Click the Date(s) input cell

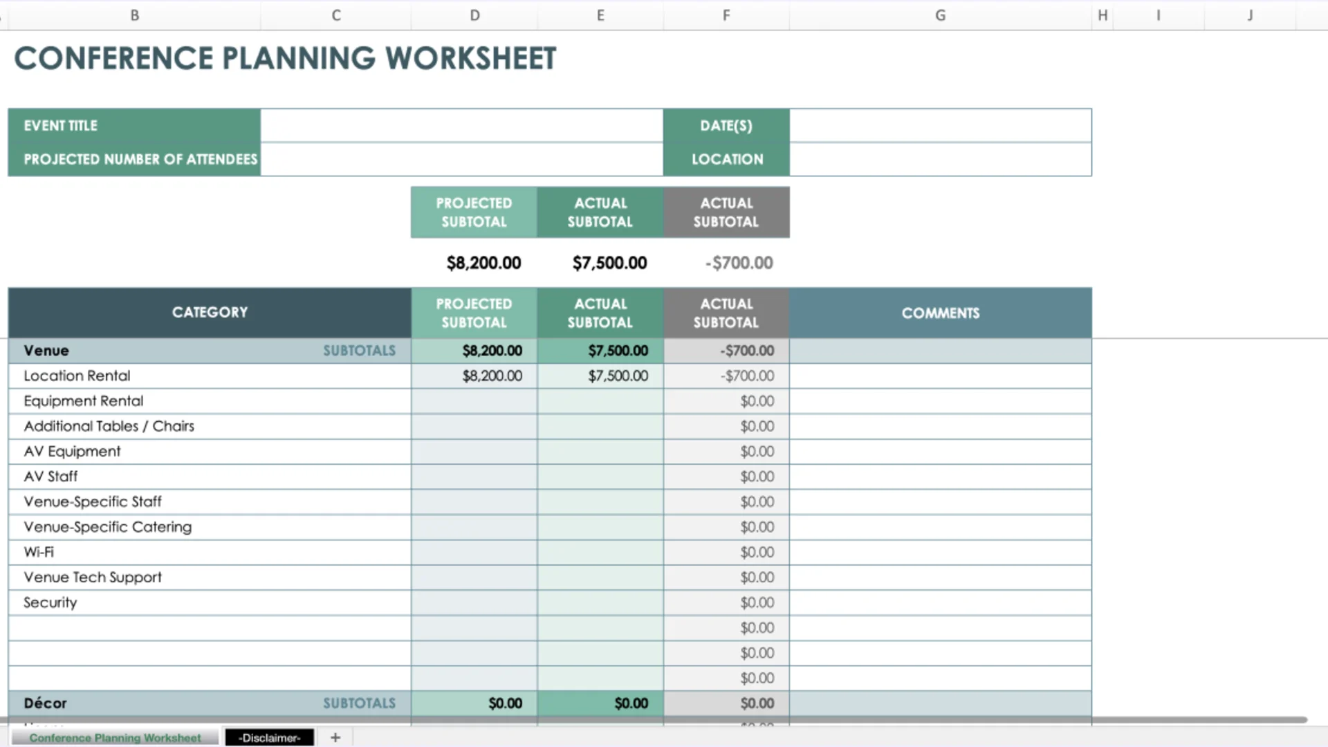941,125
